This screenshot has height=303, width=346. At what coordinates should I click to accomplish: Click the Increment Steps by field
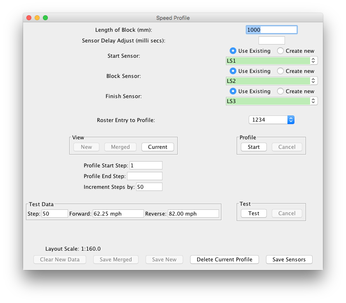[x=149, y=187]
